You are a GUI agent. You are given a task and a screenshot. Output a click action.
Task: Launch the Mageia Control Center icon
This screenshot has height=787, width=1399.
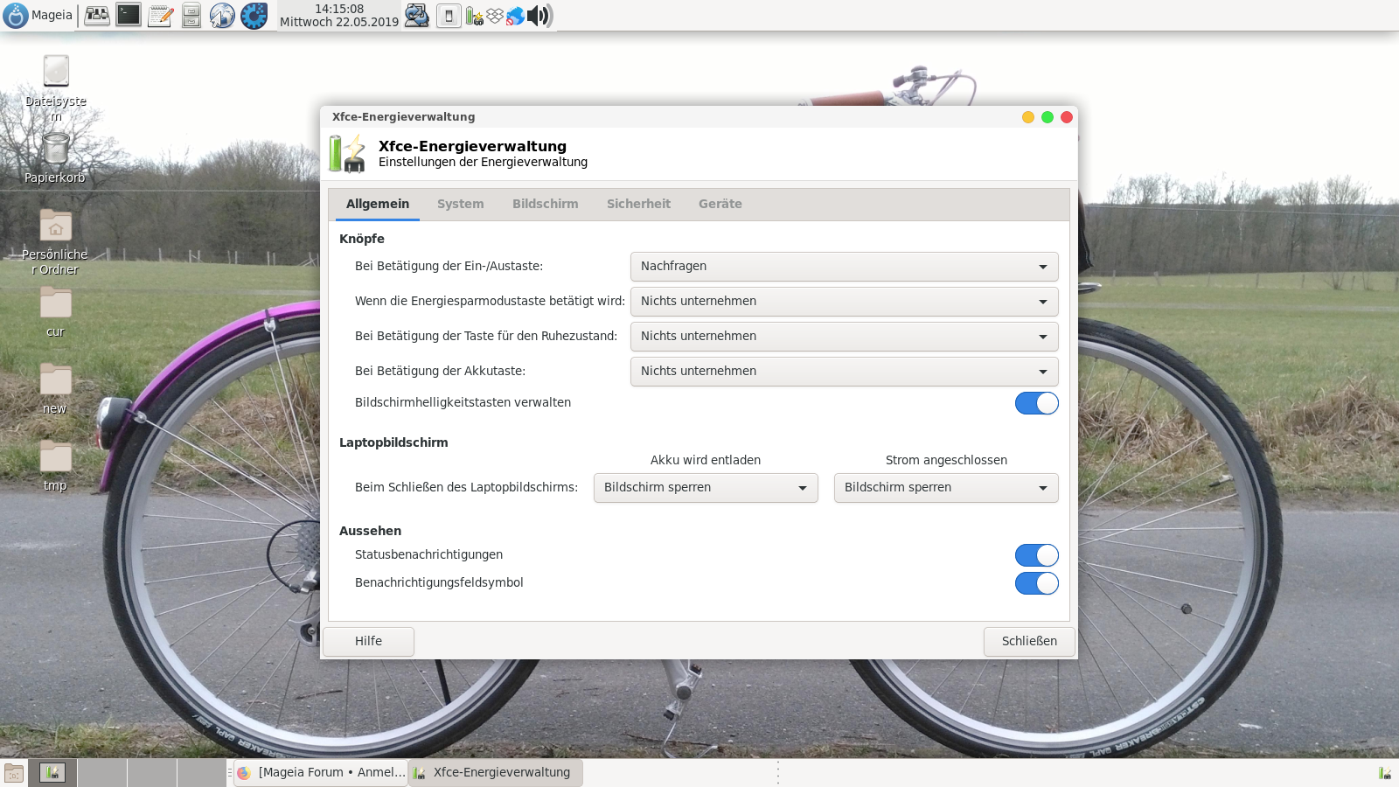click(x=97, y=15)
